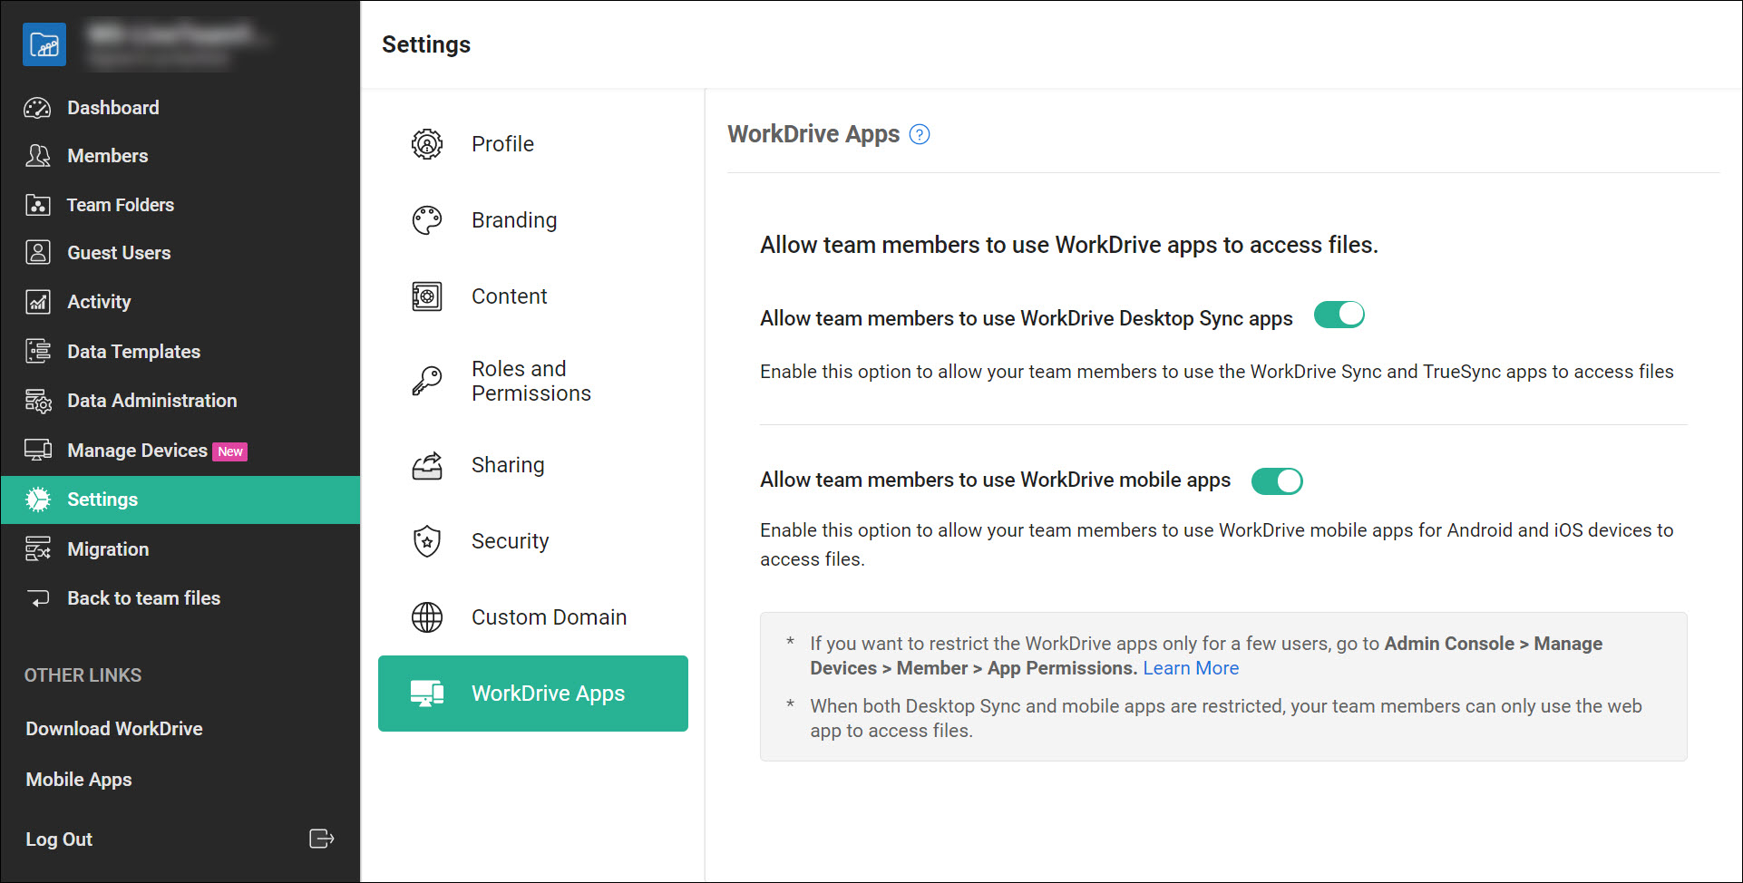The image size is (1743, 883).
Task: Disable WorkDrive Desktop Sync apps toggle
Action: (x=1339, y=314)
